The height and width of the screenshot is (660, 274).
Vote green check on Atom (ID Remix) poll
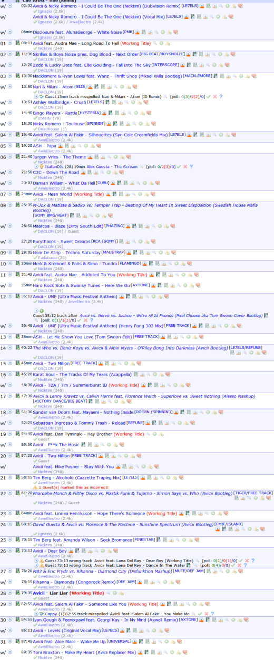(x=208, y=97)
